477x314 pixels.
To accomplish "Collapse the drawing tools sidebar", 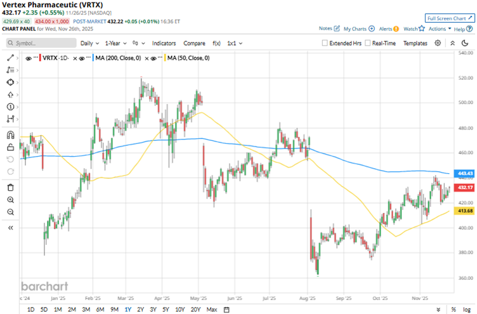I will pyautogui.click(x=11, y=227).
